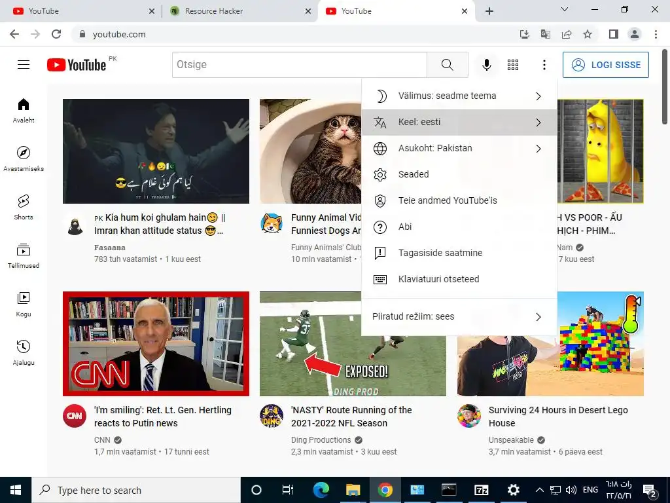Click the three-dot settings menu icon
Viewport: 670px width, 503px height.
[544, 65]
